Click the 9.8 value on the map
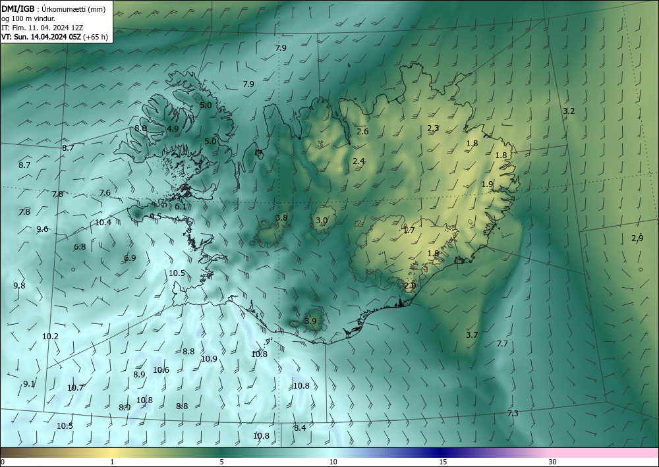Image resolution: width=659 pixels, height=467 pixels. pos(19,286)
